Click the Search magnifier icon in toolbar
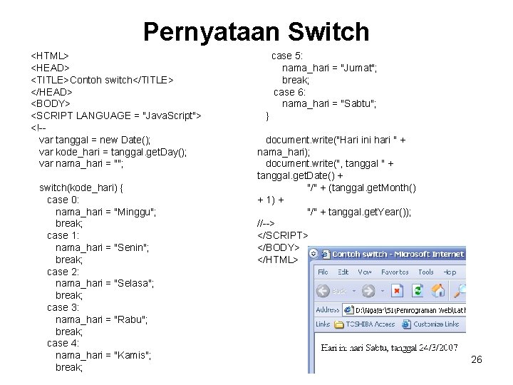This screenshot has width=513, height=385. pos(460,291)
